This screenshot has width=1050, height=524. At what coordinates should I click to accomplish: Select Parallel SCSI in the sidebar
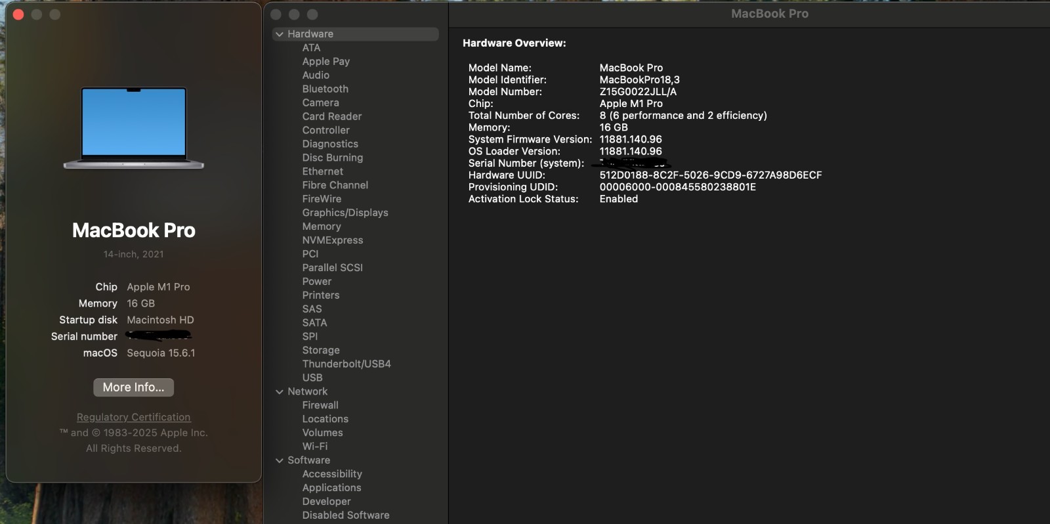[x=332, y=268]
